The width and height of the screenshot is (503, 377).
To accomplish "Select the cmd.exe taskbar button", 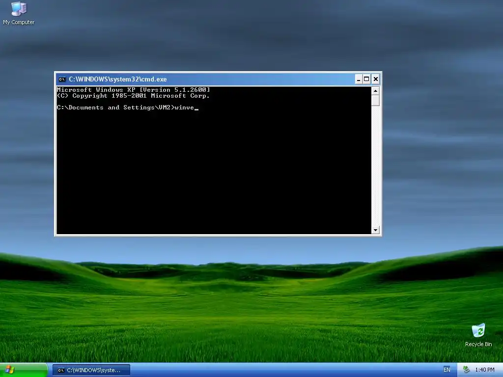I will click(91, 370).
